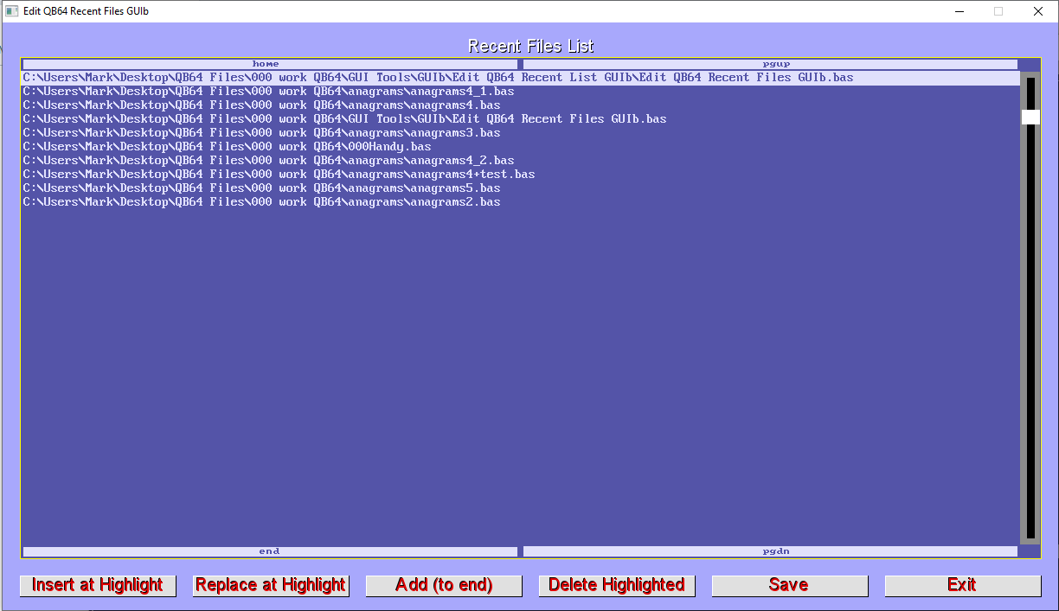Click Add (to end) button
Image resolution: width=1059 pixels, height=611 pixels.
click(x=444, y=585)
